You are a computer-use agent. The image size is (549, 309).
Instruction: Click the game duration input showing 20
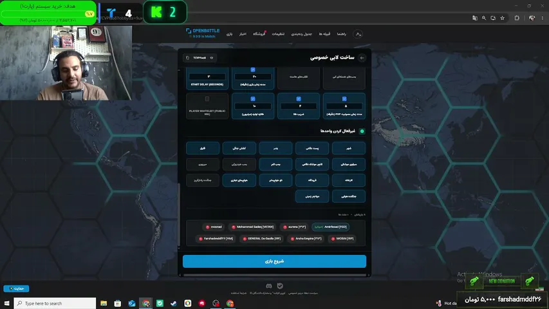[253, 77]
